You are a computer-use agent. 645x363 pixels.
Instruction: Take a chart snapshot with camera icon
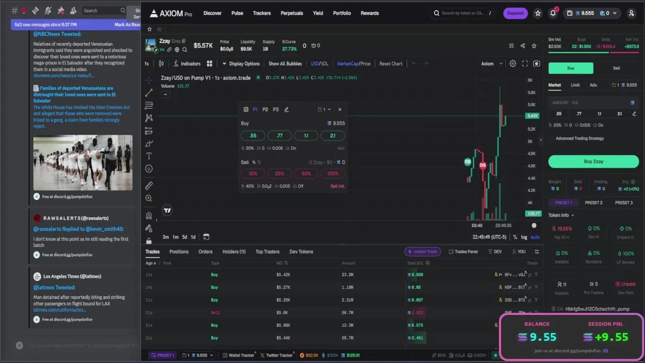point(536,64)
